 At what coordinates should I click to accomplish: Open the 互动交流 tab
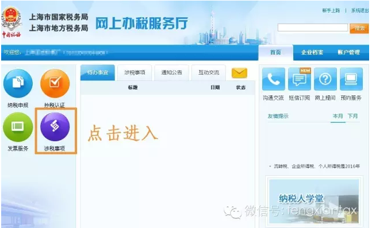tap(209, 72)
